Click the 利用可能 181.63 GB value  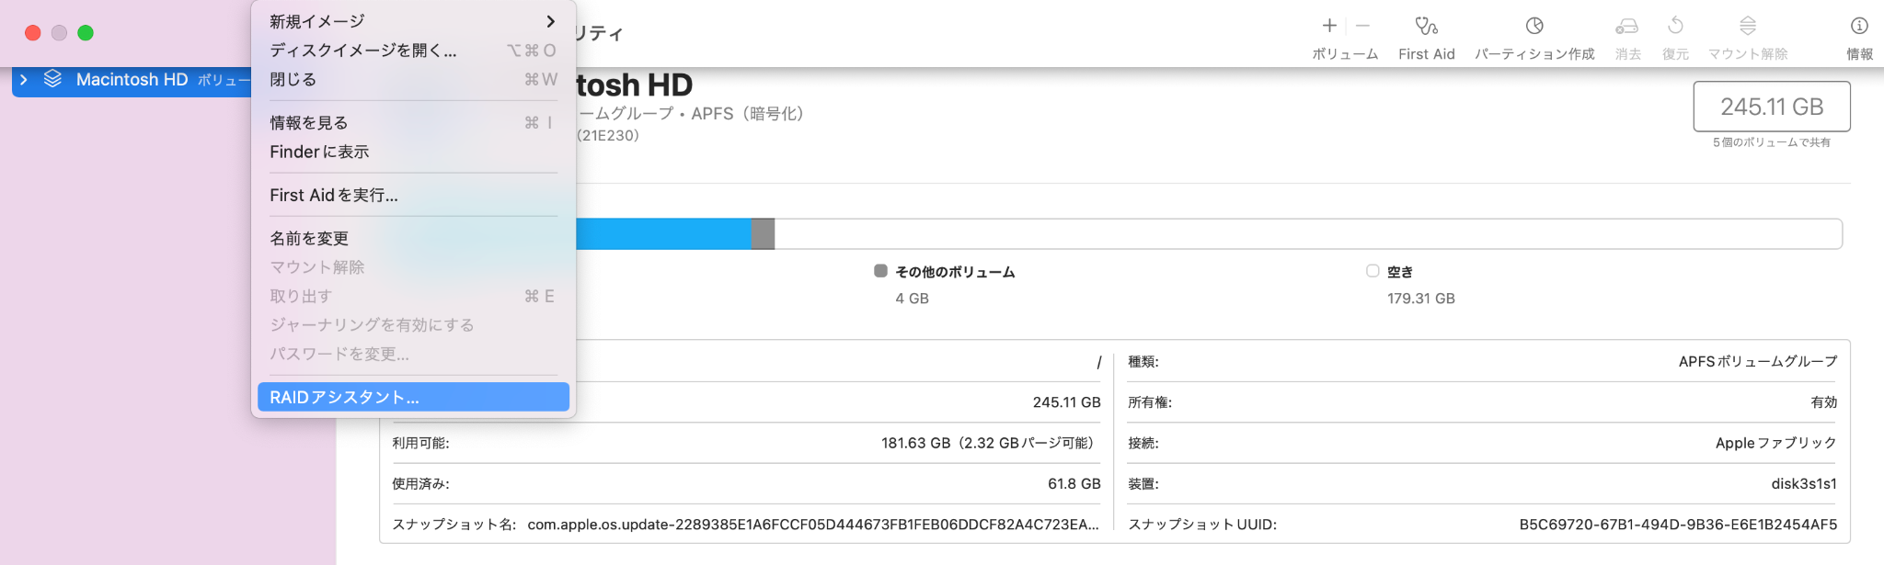[x=991, y=443]
